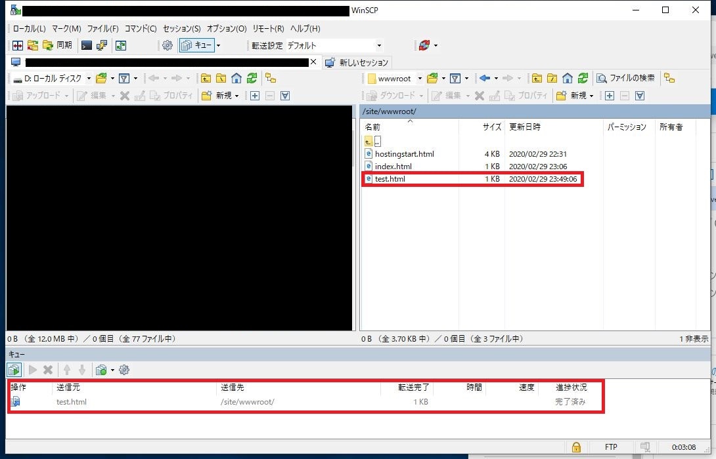Click the FTP label in the status bar
Image resolution: width=716 pixels, height=459 pixels.
(611, 447)
